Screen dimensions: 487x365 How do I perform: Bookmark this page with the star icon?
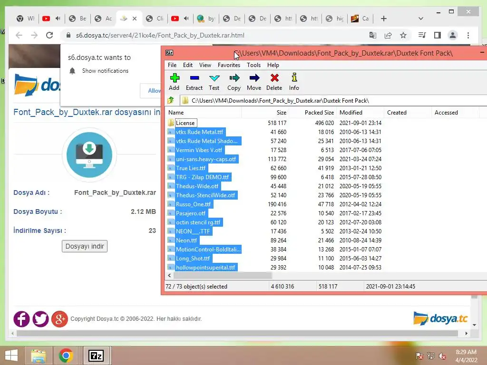403,35
